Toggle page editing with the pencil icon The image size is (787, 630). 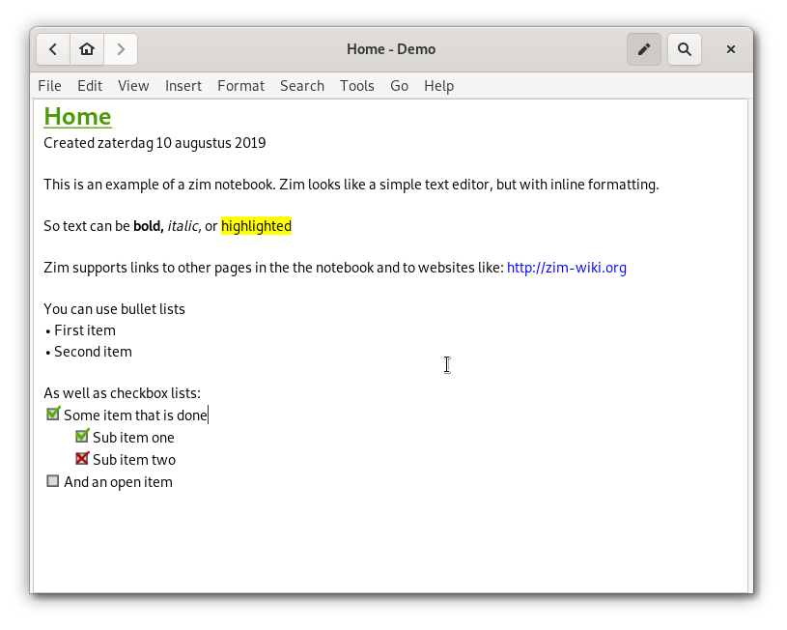[644, 49]
